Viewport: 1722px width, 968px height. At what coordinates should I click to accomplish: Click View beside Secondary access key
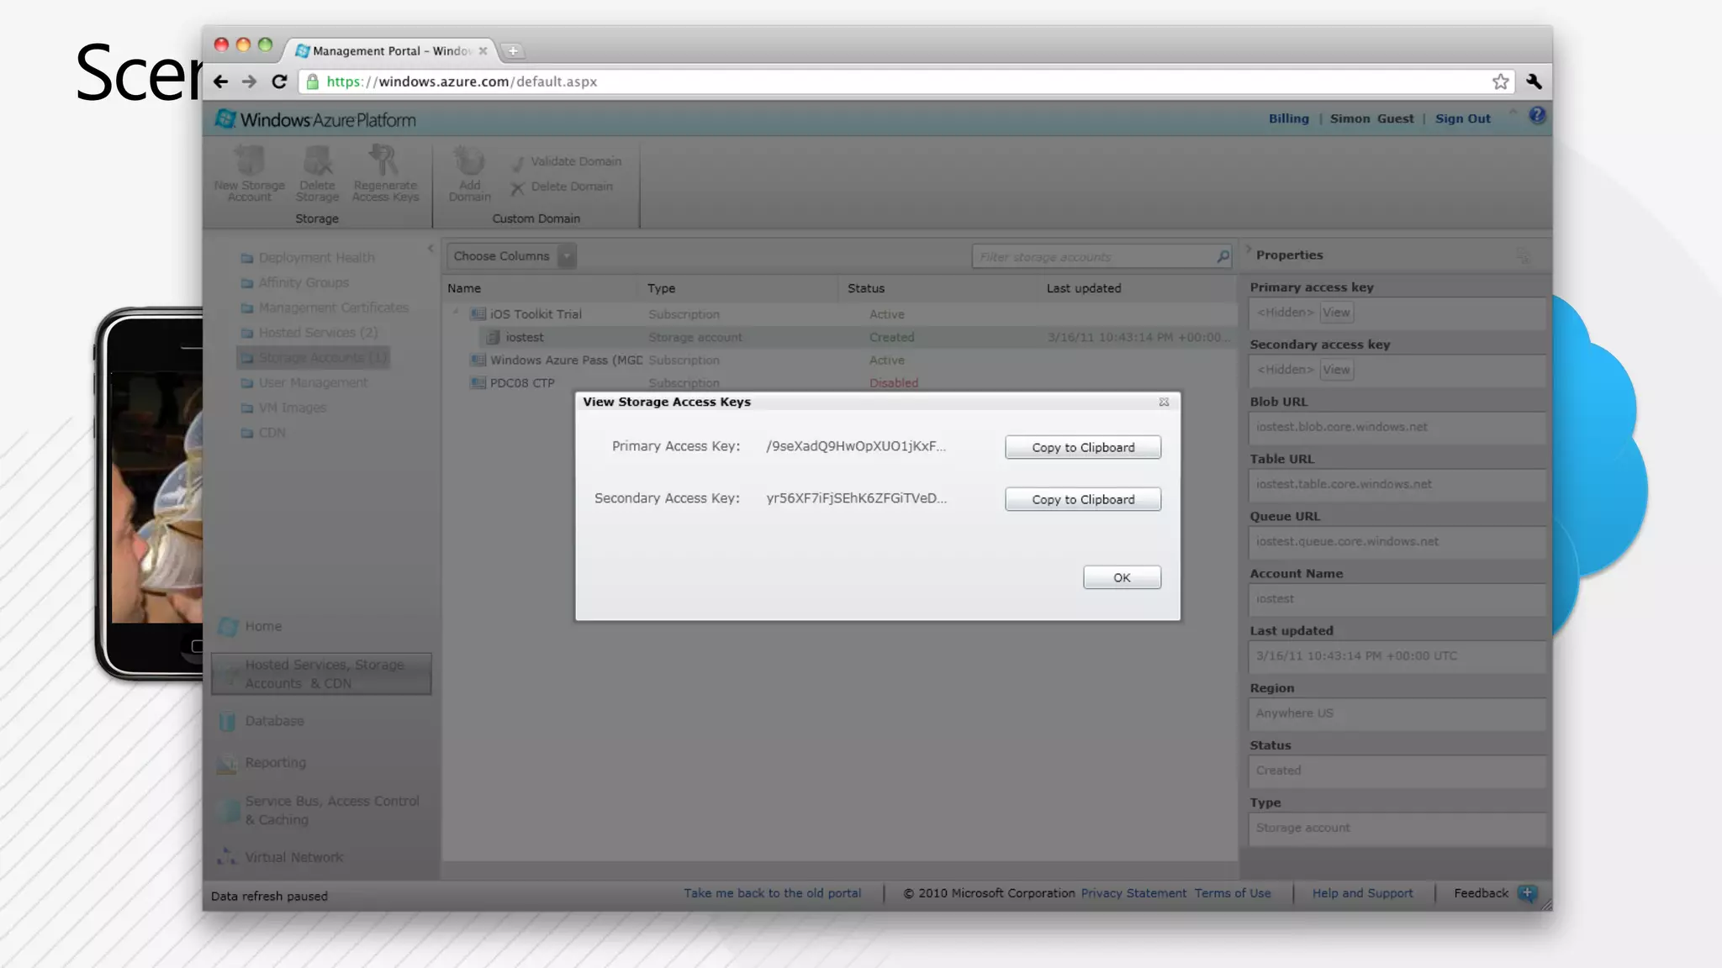(x=1336, y=370)
